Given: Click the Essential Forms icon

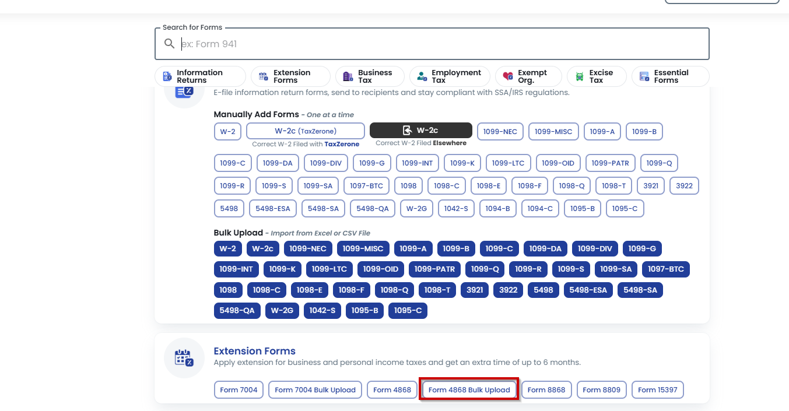Looking at the screenshot, I should (644, 76).
